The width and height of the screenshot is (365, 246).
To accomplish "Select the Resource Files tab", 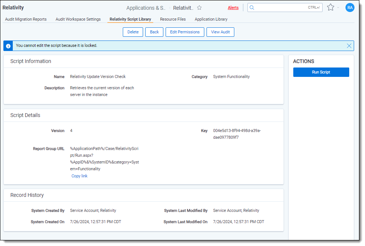I will pos(173,19).
